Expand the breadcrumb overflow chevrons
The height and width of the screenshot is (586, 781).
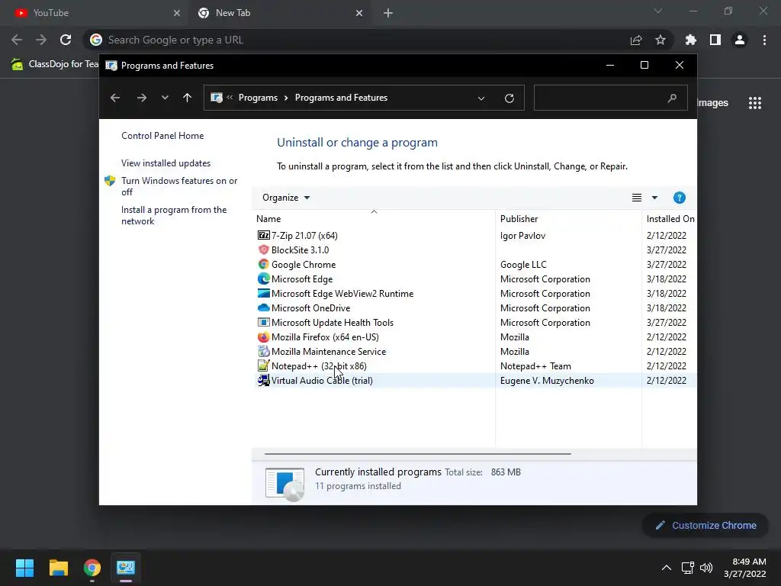[x=230, y=97]
